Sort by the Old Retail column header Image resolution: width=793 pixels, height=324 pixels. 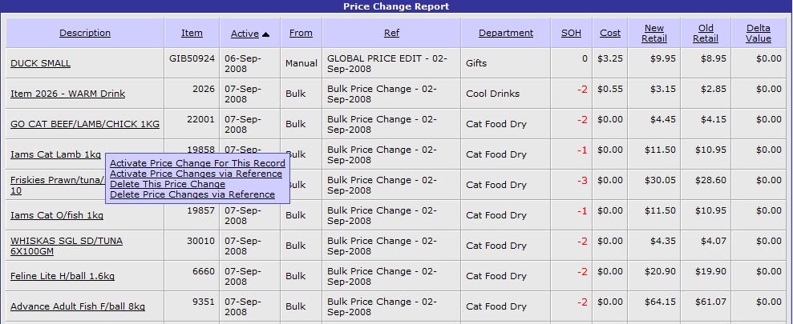tap(706, 33)
